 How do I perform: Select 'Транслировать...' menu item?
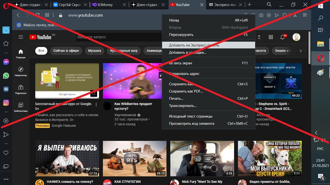click(208, 106)
